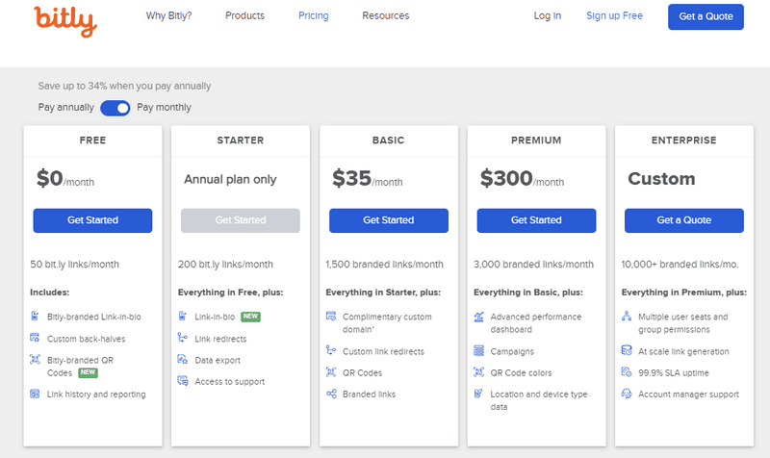Click the NEW badge beside Link-in-bio

click(250, 317)
